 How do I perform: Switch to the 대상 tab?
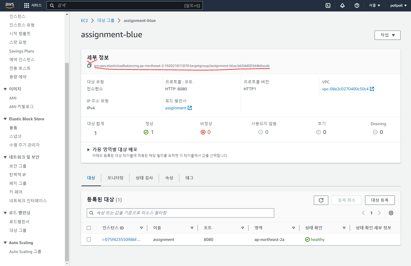(91, 178)
